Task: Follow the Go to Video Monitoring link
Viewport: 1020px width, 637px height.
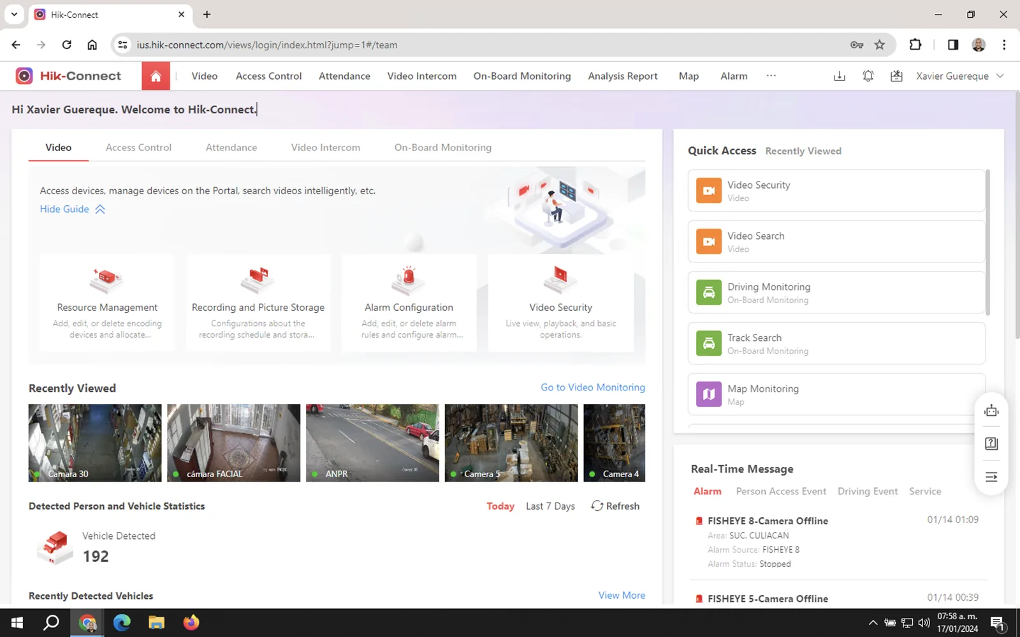Action: click(x=593, y=387)
